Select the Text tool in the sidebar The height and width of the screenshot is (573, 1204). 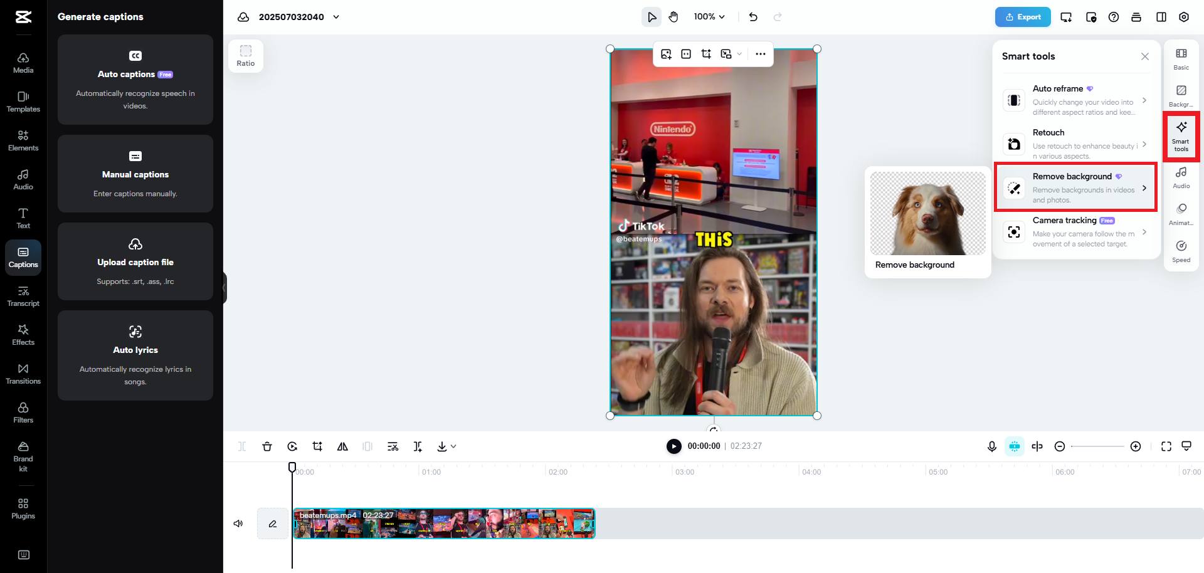click(x=23, y=216)
